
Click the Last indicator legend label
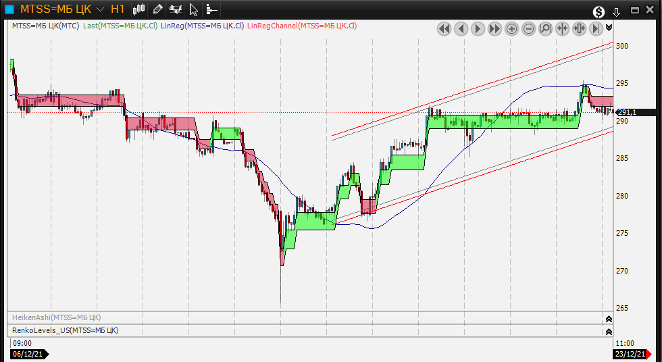[x=120, y=26]
